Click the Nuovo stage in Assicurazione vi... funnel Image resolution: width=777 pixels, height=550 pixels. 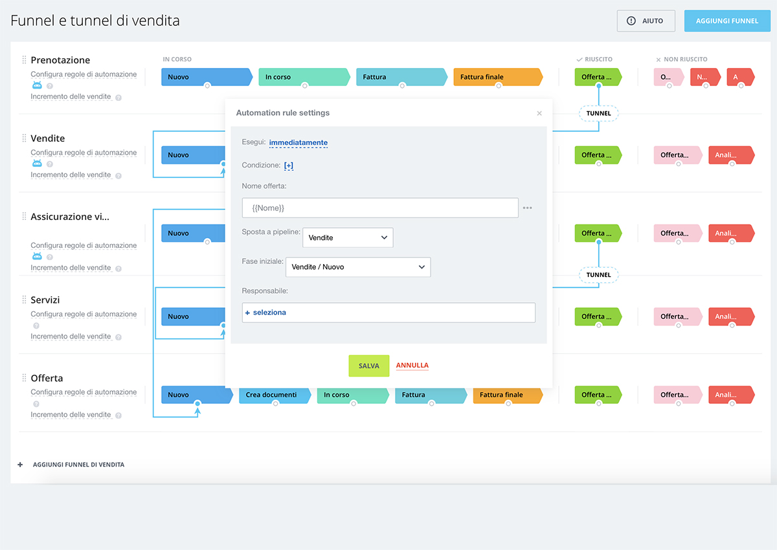click(x=194, y=234)
